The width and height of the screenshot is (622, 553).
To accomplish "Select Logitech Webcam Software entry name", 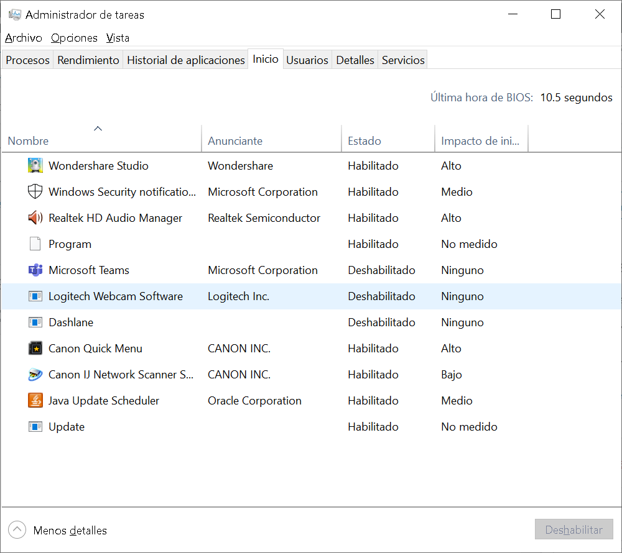I will (x=116, y=296).
